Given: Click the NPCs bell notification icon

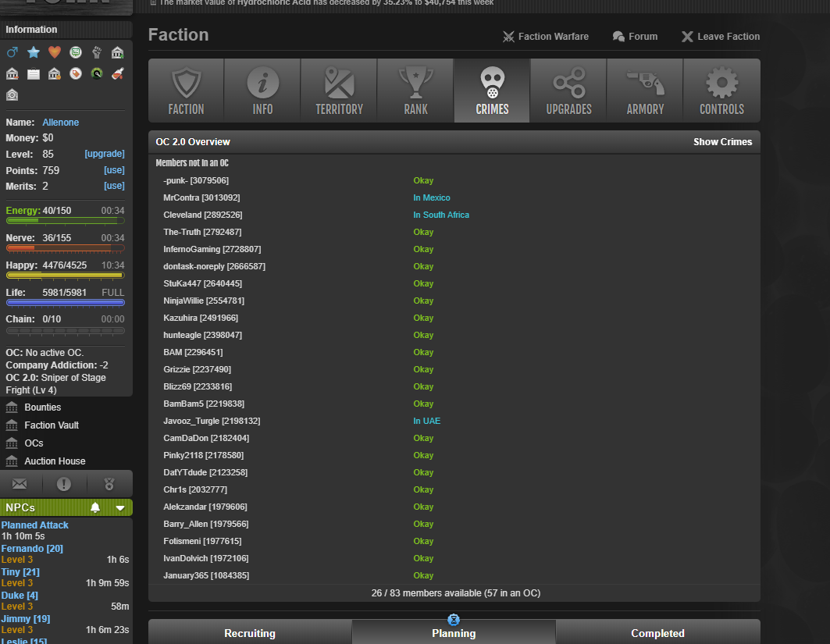Looking at the screenshot, I should (95, 507).
